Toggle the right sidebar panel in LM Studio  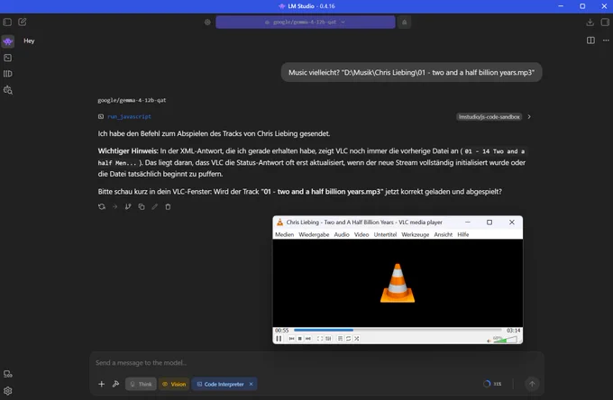pyautogui.click(x=605, y=22)
